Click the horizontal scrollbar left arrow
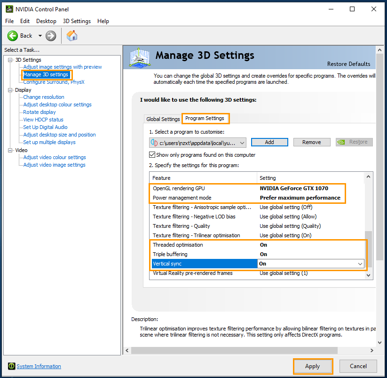This screenshot has width=387, height=378. pos(127,350)
